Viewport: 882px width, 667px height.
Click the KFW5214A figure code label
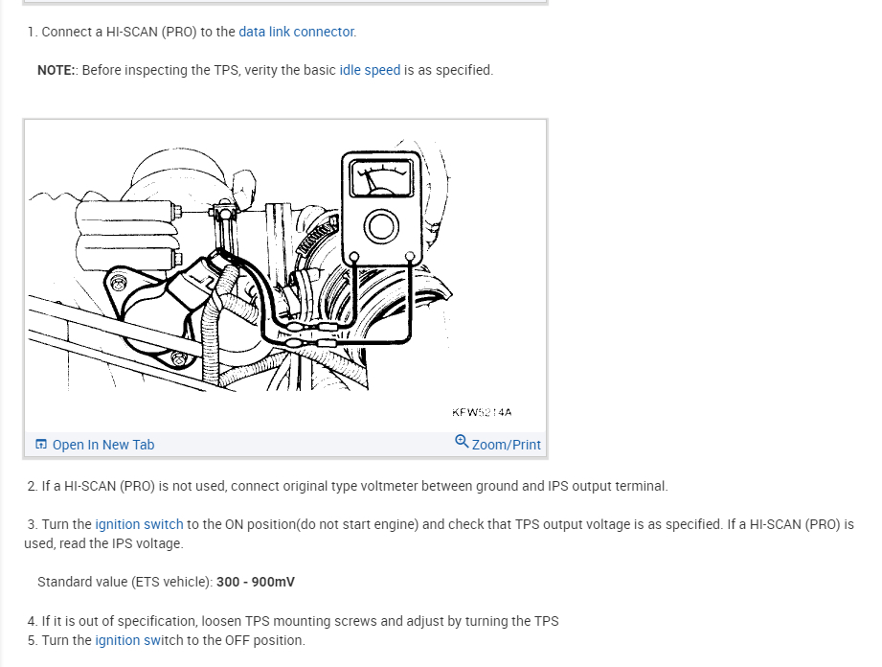coord(482,412)
